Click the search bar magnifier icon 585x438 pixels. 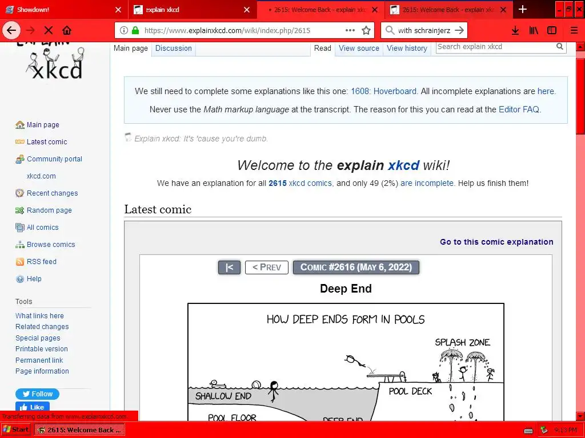[390, 31]
